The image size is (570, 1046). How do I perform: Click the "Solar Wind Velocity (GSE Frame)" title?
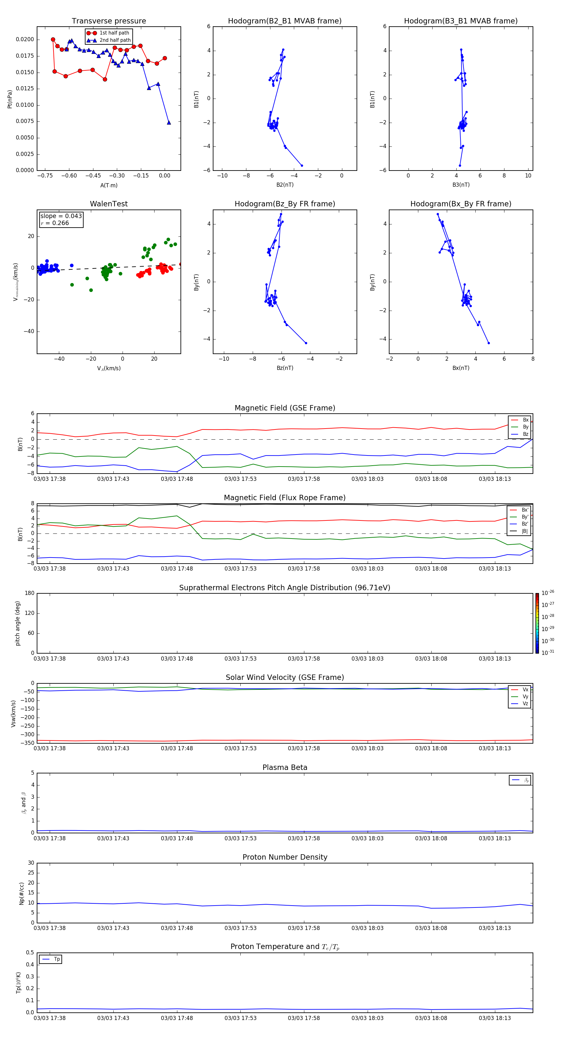[285, 678]
